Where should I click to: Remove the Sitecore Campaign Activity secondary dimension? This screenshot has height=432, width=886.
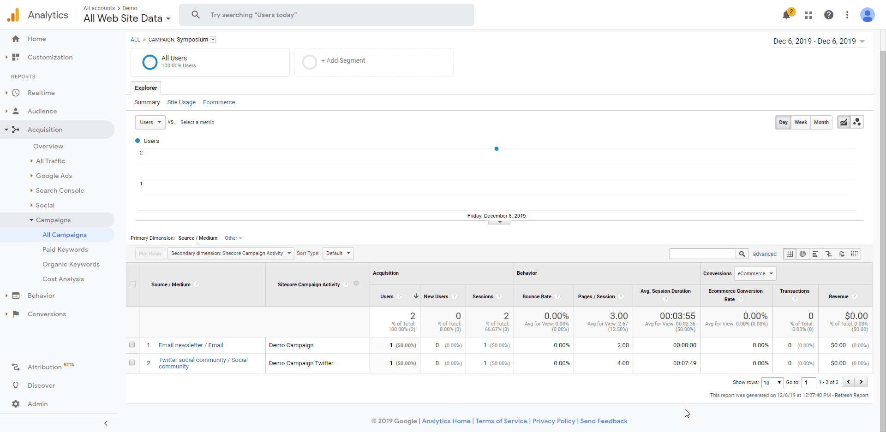[x=356, y=284]
